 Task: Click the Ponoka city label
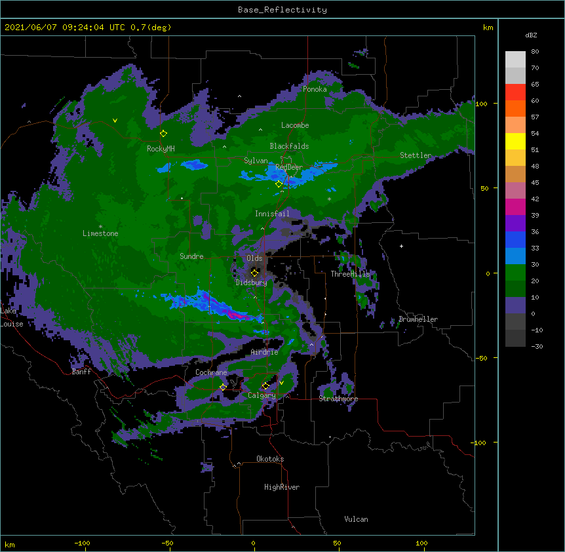pyautogui.click(x=315, y=89)
